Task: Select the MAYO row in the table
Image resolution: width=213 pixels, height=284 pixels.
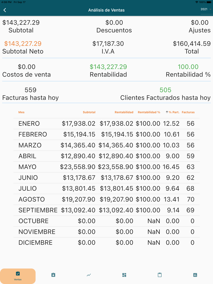Action: coord(106,167)
